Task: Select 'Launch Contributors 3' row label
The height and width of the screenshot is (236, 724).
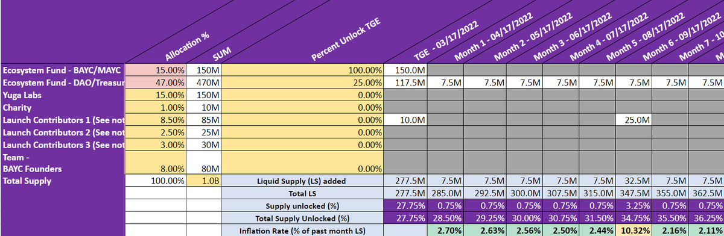Action: pyautogui.click(x=62, y=144)
